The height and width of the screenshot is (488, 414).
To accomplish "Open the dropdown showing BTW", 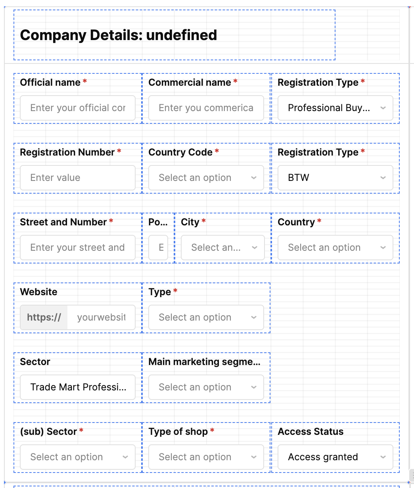I will click(x=335, y=178).
